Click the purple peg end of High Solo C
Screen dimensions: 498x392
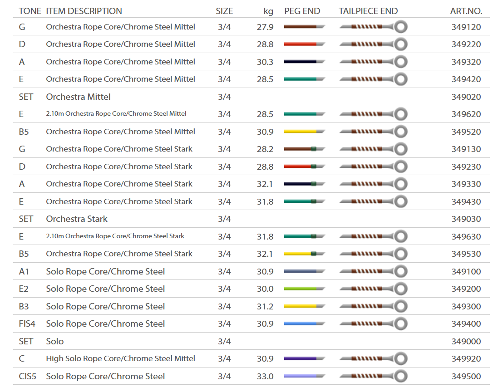tap(304, 359)
